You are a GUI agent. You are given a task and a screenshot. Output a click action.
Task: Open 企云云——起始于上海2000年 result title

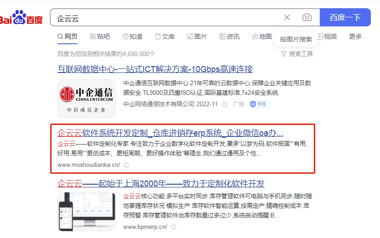(x=161, y=184)
